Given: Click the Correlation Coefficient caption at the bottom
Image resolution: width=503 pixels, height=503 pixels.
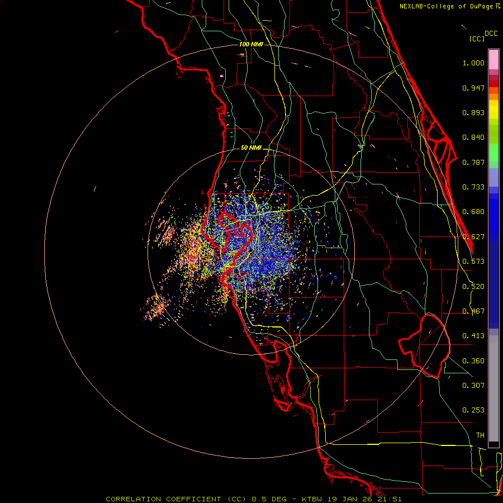Looking at the screenshot, I should click(253, 499).
